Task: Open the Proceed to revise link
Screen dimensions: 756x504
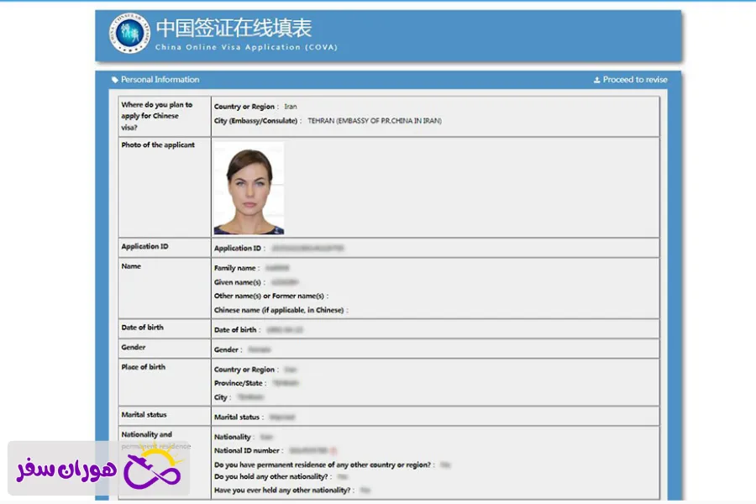Action: pyautogui.click(x=634, y=79)
